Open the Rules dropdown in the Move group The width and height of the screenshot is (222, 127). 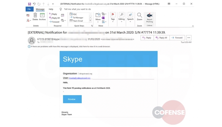[x=104, y=14]
